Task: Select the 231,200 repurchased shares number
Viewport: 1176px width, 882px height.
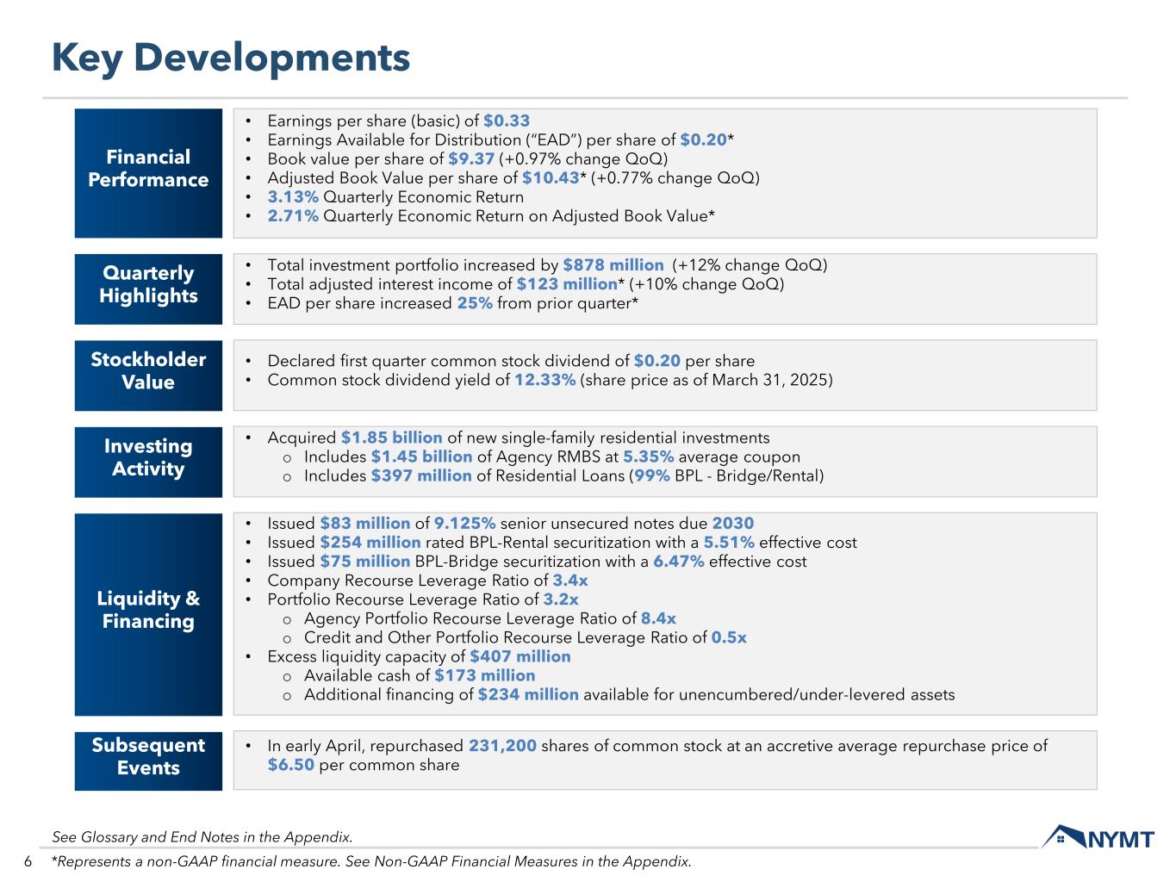Action: point(502,746)
